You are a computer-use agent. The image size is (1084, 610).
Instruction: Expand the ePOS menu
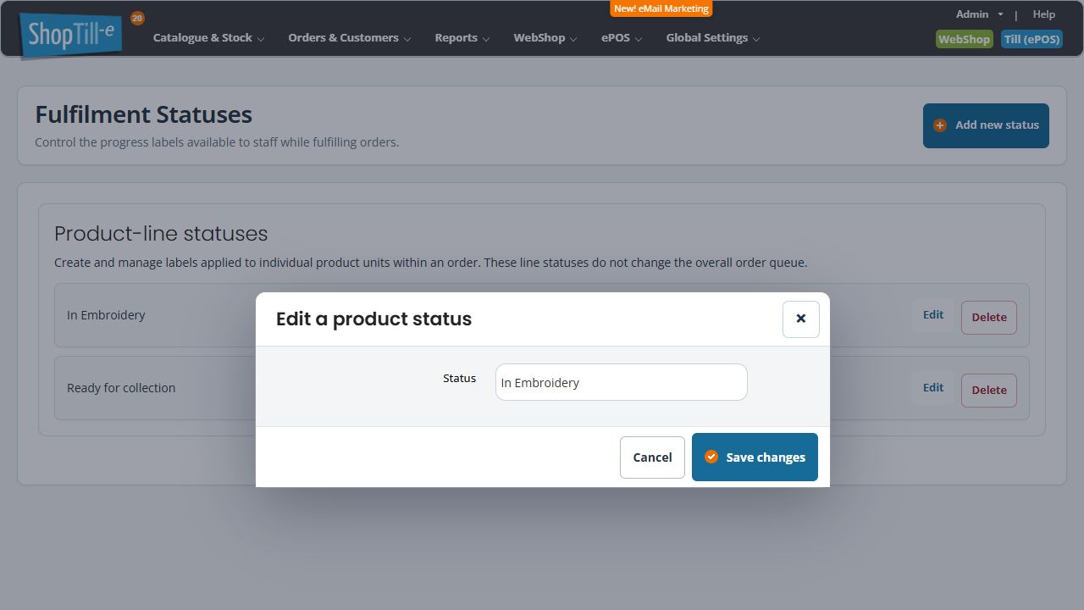[622, 38]
